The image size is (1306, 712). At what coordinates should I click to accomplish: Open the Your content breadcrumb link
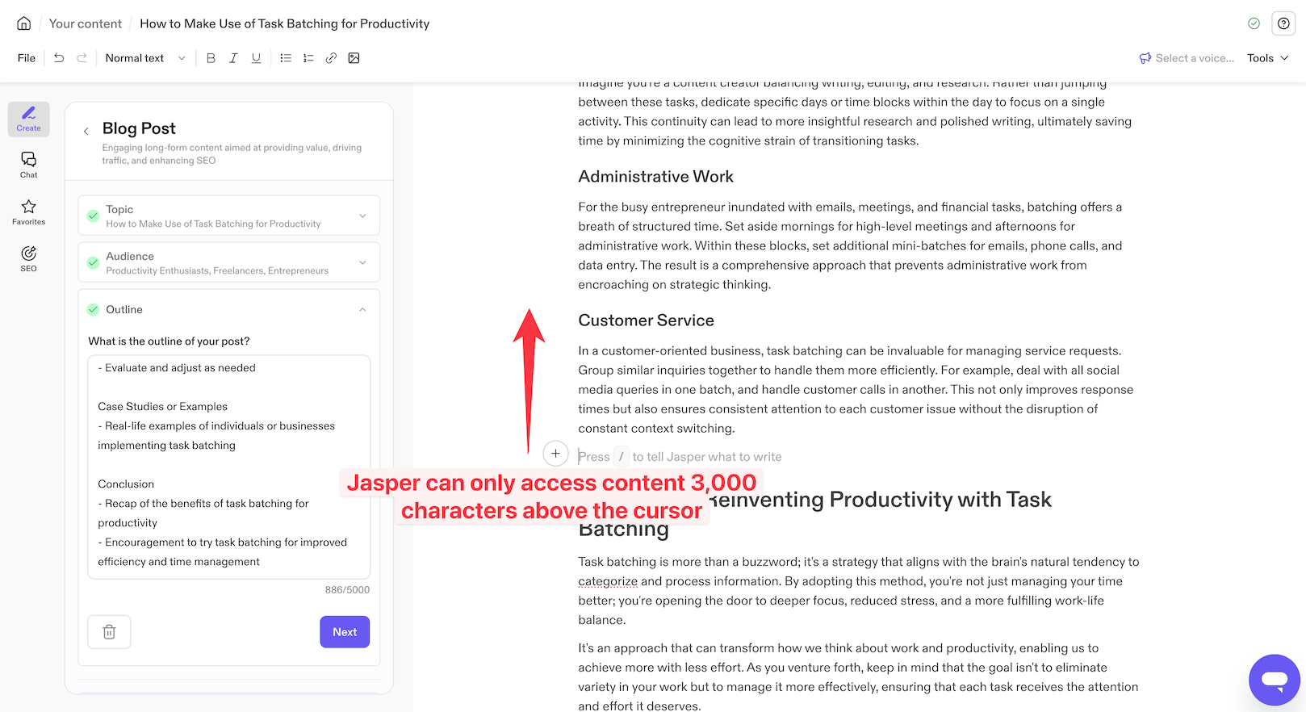86,23
